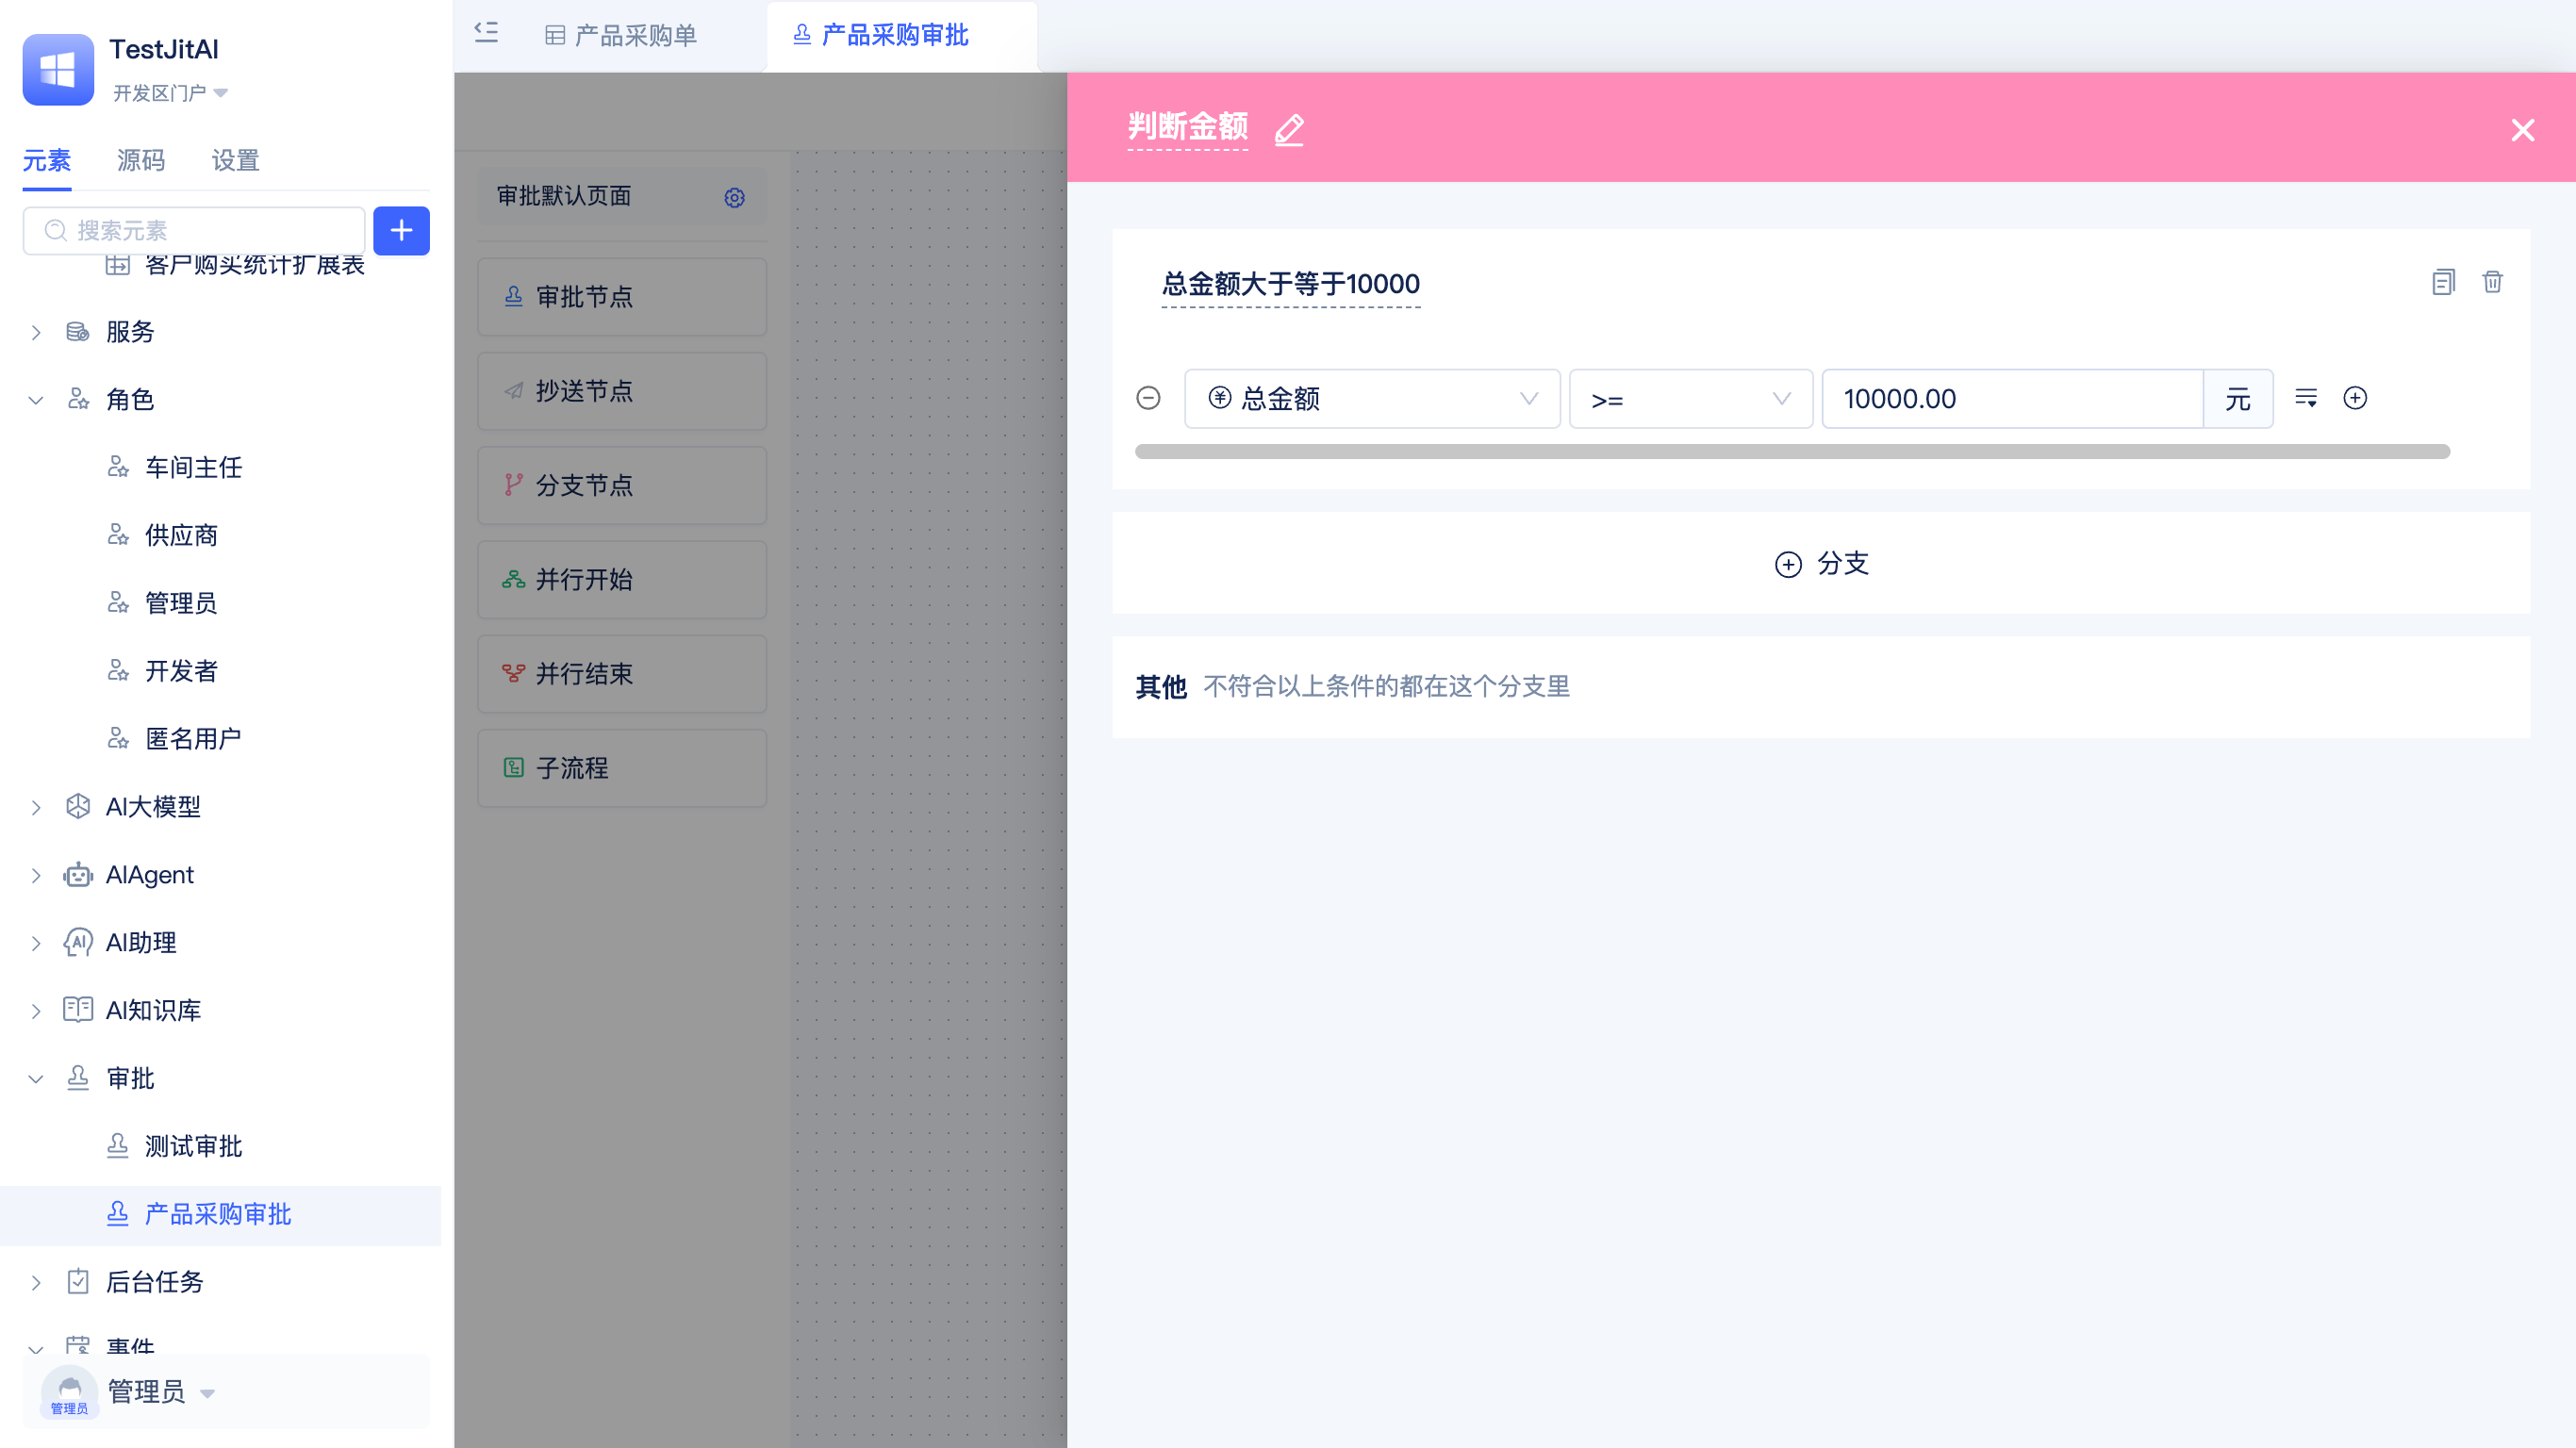Switch to the 设置 tab
The height and width of the screenshot is (1448, 2576).
coord(236,160)
